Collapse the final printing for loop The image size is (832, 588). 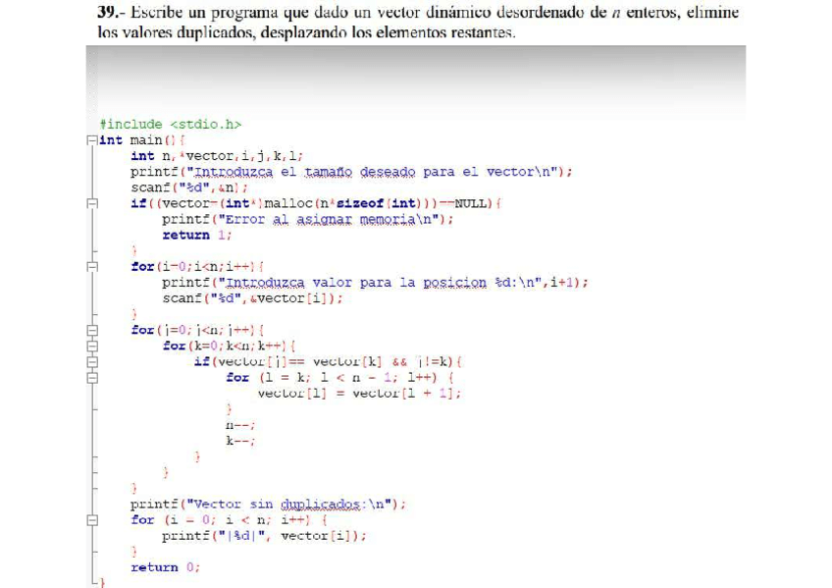click(x=91, y=519)
